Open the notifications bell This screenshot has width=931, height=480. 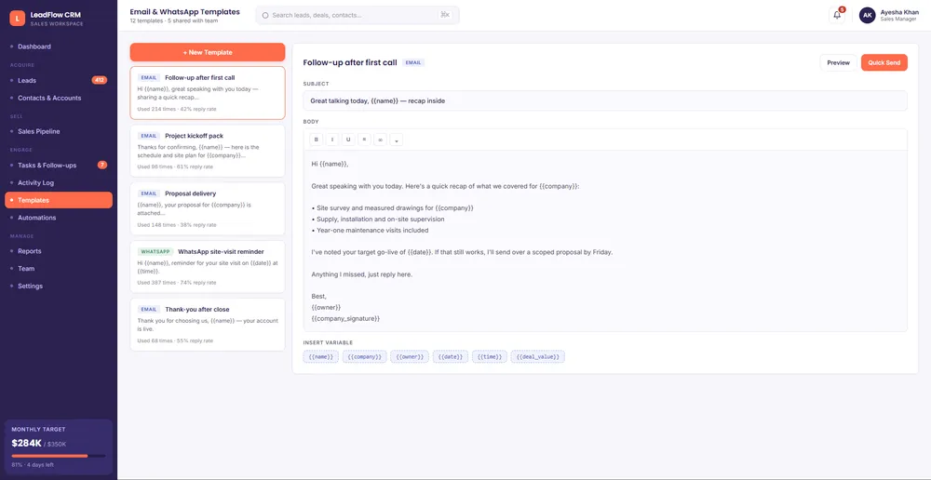pos(837,16)
